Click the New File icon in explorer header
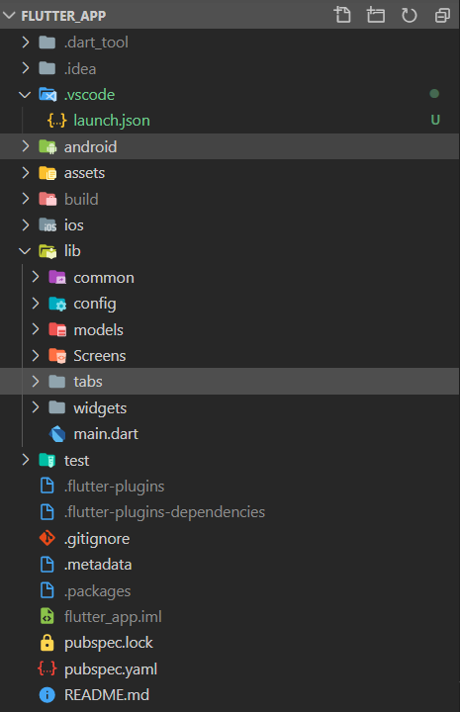 click(342, 15)
